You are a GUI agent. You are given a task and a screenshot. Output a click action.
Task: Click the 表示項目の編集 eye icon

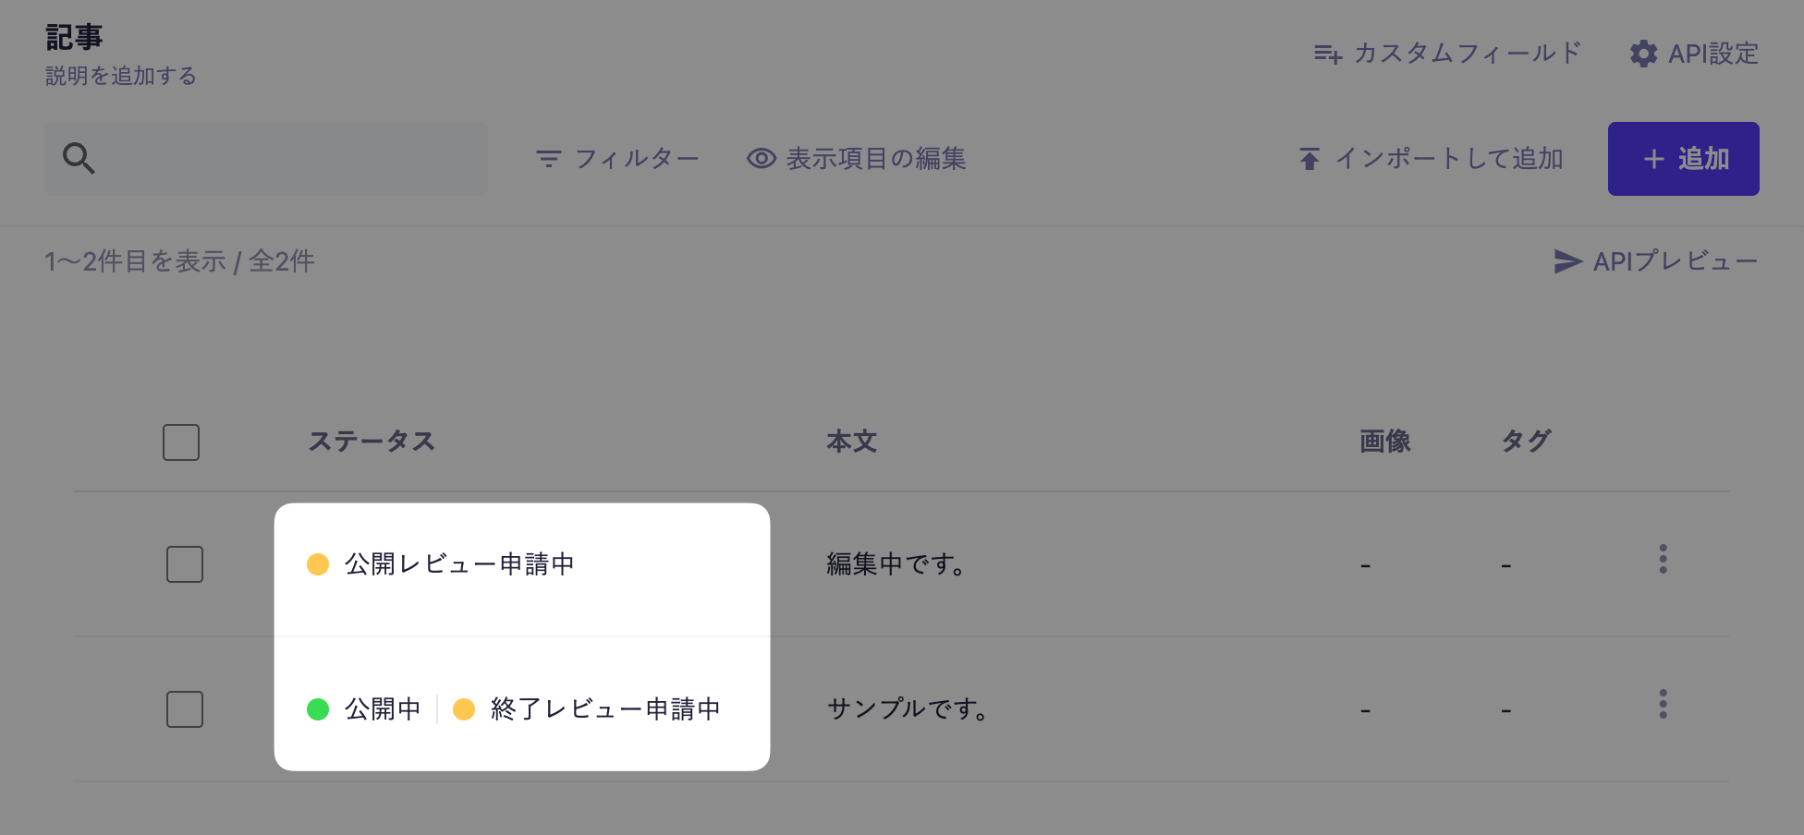tap(760, 158)
